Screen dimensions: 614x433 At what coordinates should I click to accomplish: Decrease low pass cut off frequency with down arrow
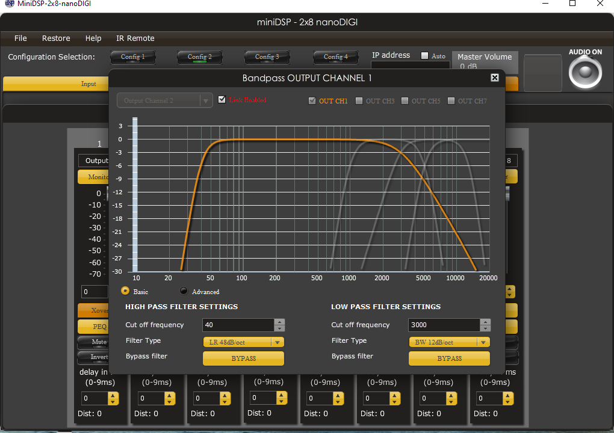[x=485, y=328]
